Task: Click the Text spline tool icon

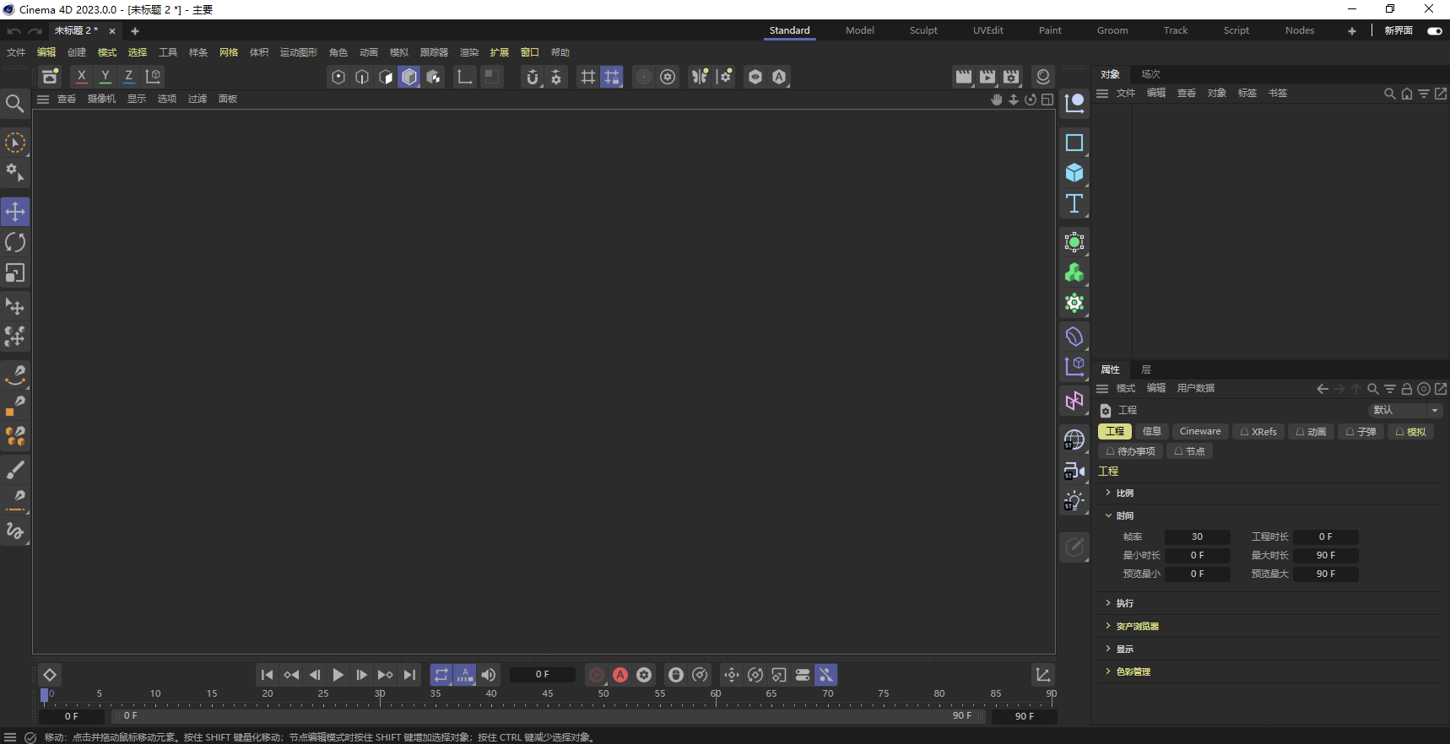Action: tap(1074, 203)
